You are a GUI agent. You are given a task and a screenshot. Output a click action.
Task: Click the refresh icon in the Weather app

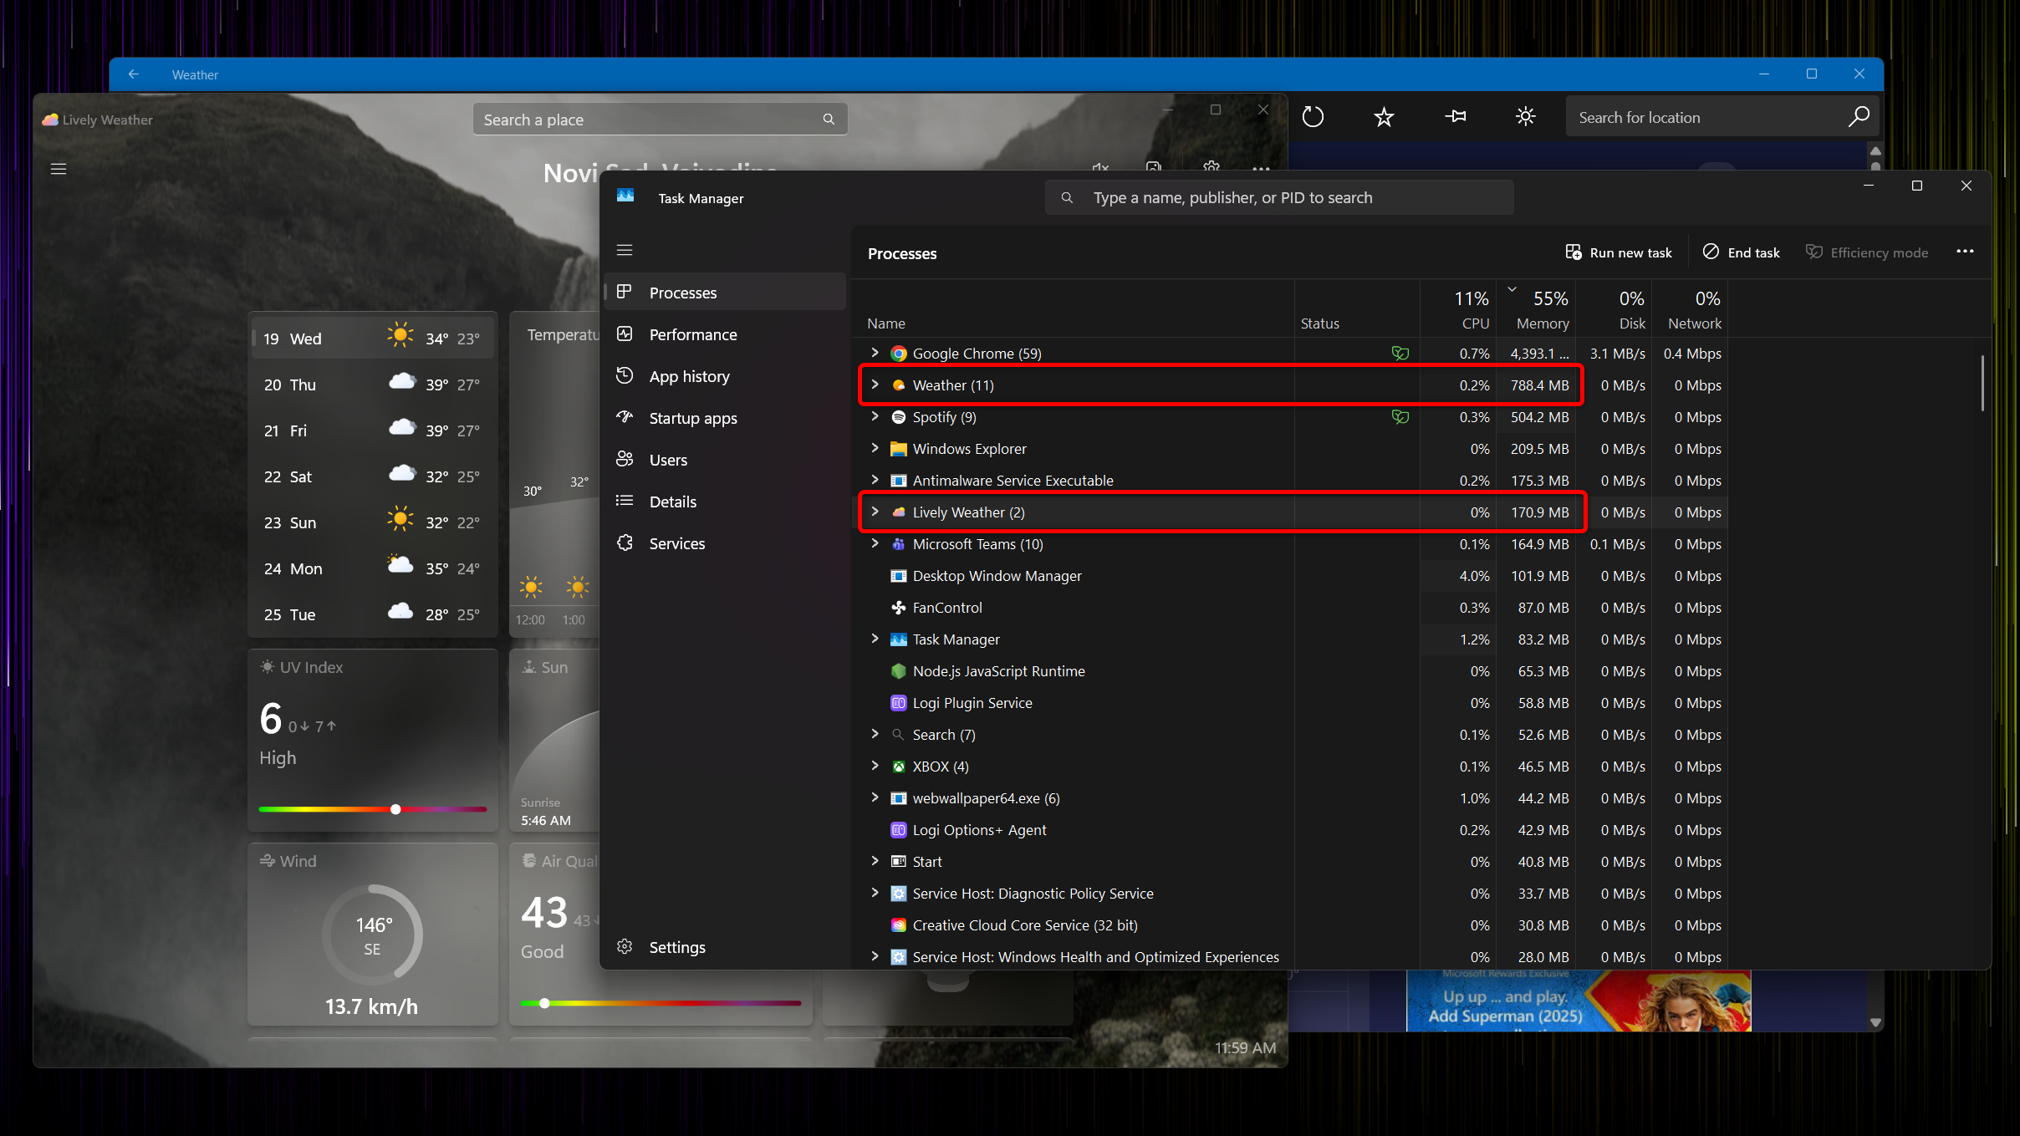point(1313,117)
